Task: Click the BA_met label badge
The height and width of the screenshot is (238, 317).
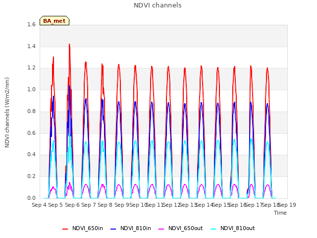Action: pos(54,21)
